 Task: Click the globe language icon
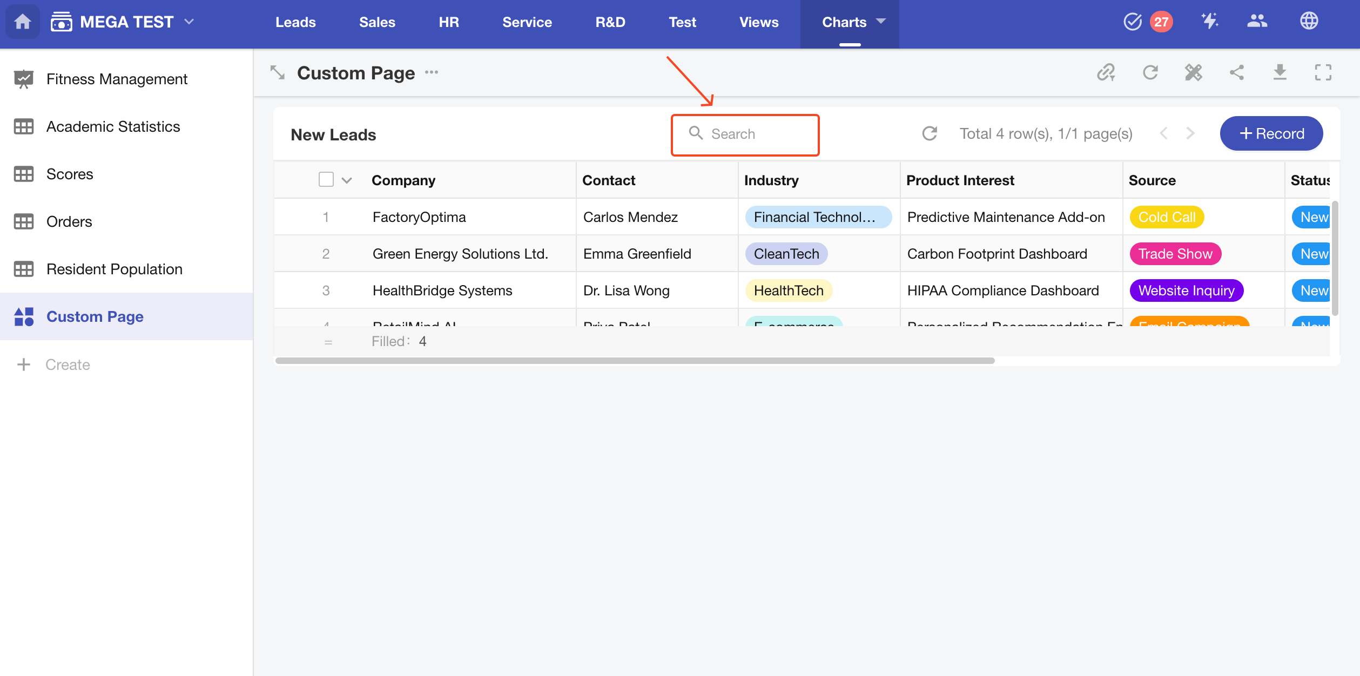[x=1309, y=22]
